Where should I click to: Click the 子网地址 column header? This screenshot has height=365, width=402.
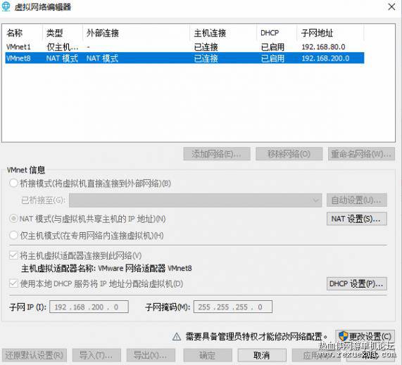[x=330, y=33]
